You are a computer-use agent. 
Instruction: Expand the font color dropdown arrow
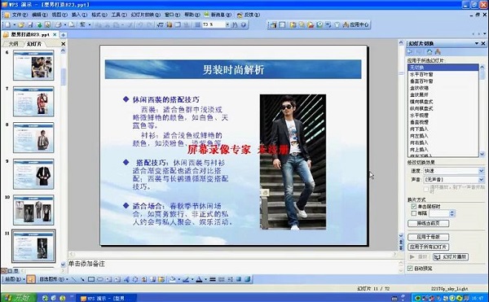coord(205,279)
